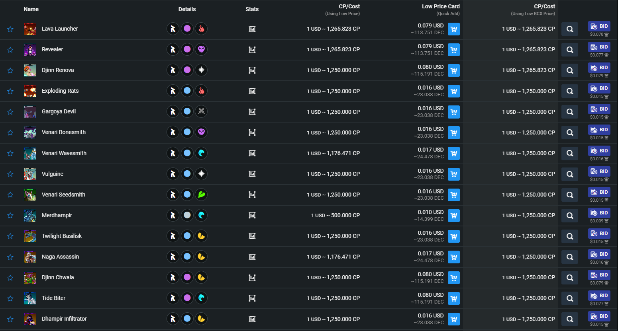Favorite Lava Launcher with its star icon
Screen dimensions: 618x331
10,29
